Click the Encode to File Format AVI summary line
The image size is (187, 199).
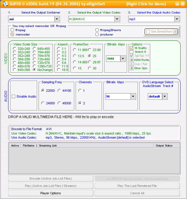click(x=31, y=129)
